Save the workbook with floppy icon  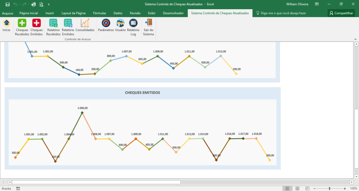tap(8, 4)
